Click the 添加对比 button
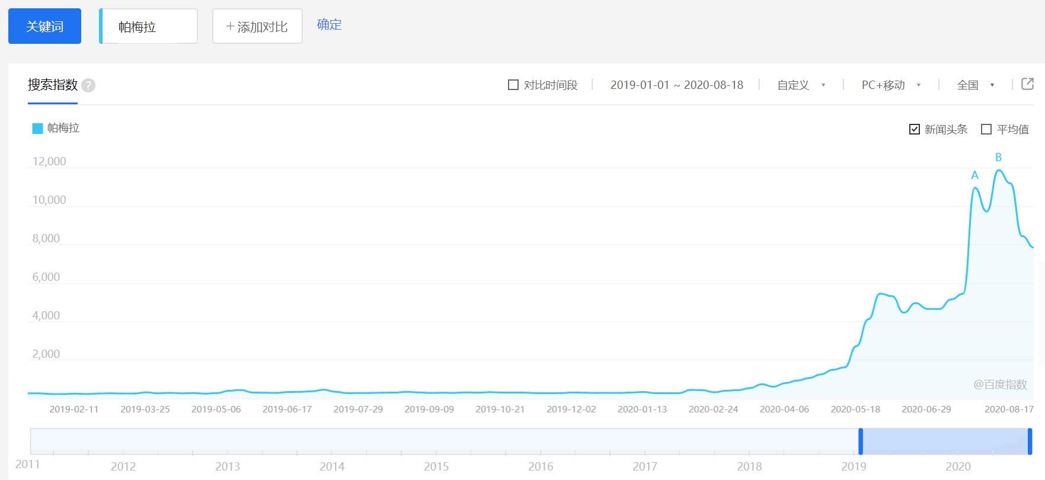Viewport: 1045px width, 480px height. pos(257,26)
